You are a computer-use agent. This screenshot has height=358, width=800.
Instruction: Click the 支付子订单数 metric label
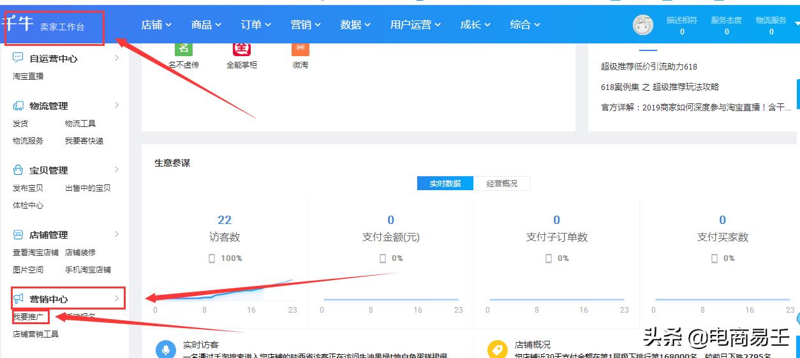pos(557,237)
